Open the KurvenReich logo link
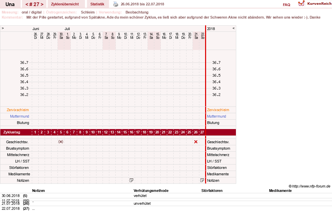The image size is (332, 224). pos(315,4)
